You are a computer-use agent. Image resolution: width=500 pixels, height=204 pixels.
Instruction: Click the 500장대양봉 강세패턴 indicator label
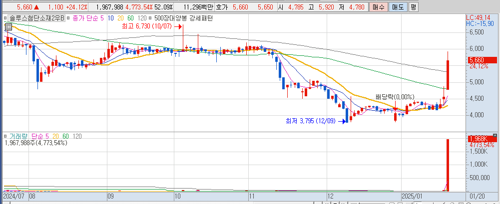point(183,18)
